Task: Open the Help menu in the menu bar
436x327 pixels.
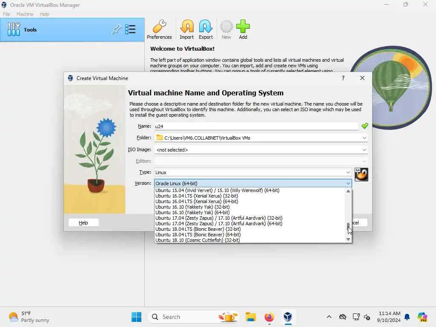Action: tap(44, 14)
